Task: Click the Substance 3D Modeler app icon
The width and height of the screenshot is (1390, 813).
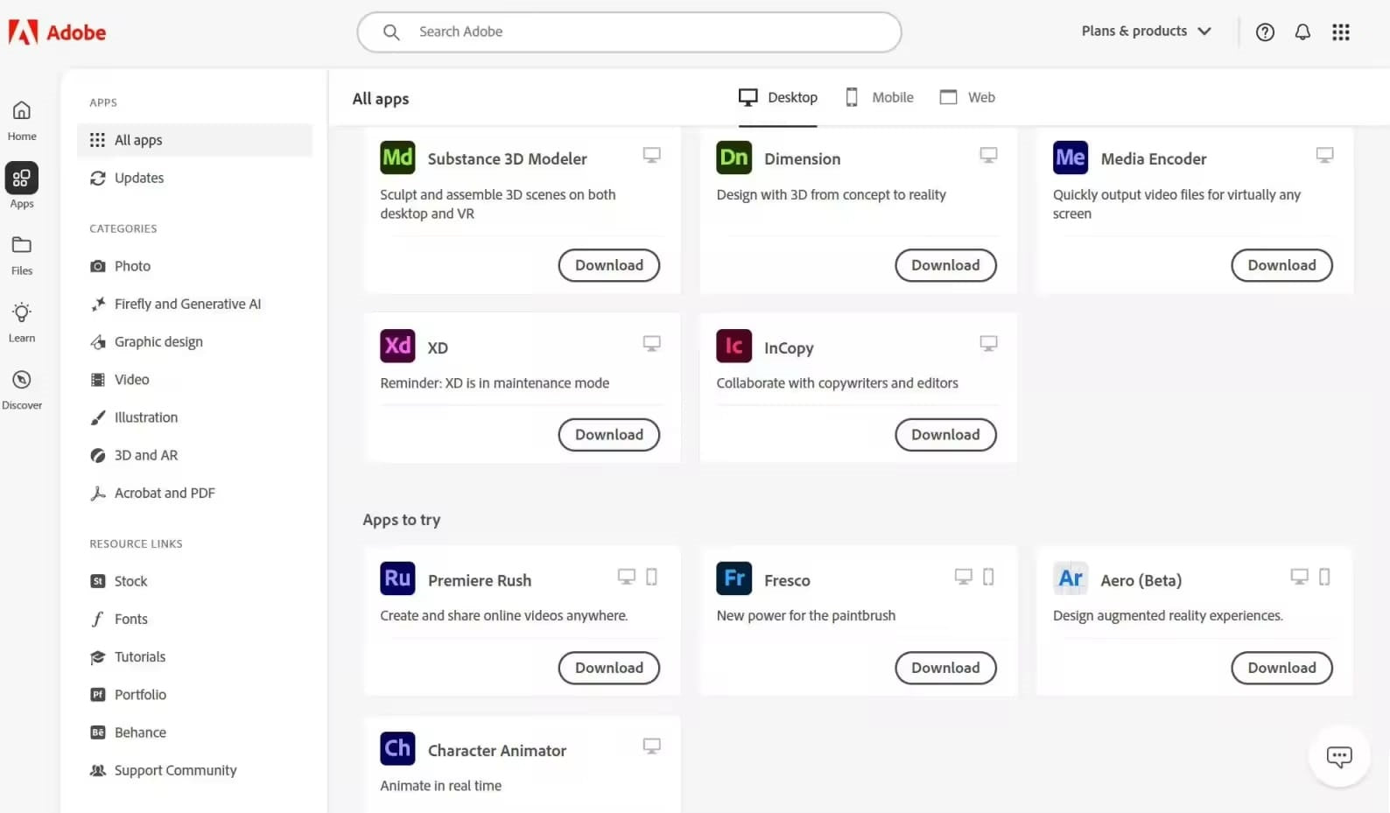Action: pos(397,158)
